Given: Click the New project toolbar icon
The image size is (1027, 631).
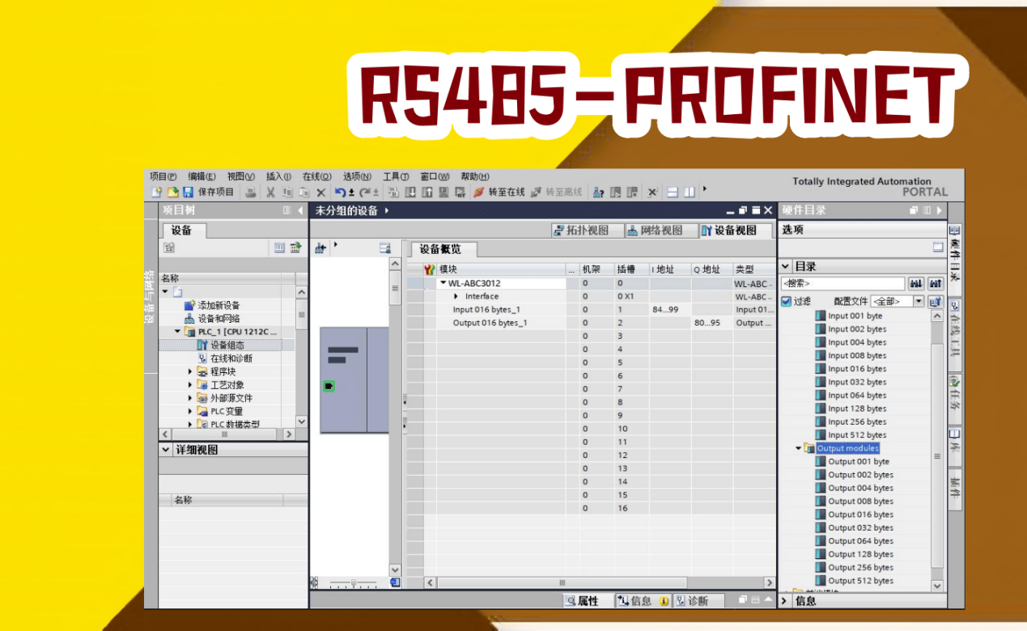Looking at the screenshot, I should (x=157, y=193).
